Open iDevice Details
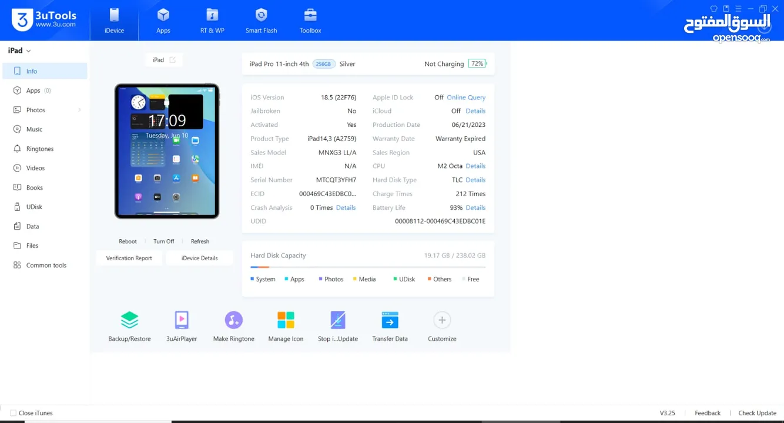Screen dimensions: 784x423 pyautogui.click(x=199, y=258)
